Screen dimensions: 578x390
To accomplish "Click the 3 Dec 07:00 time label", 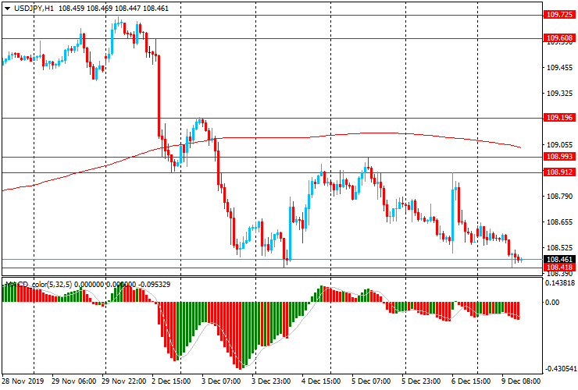I will click(x=221, y=381).
